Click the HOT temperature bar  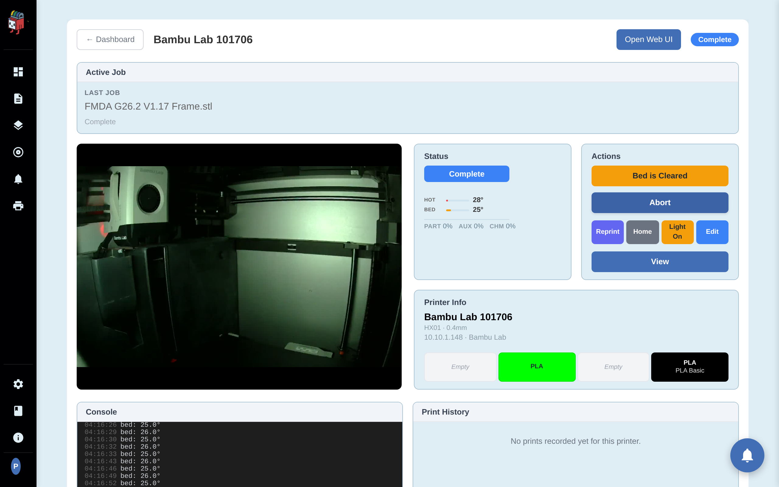(457, 200)
